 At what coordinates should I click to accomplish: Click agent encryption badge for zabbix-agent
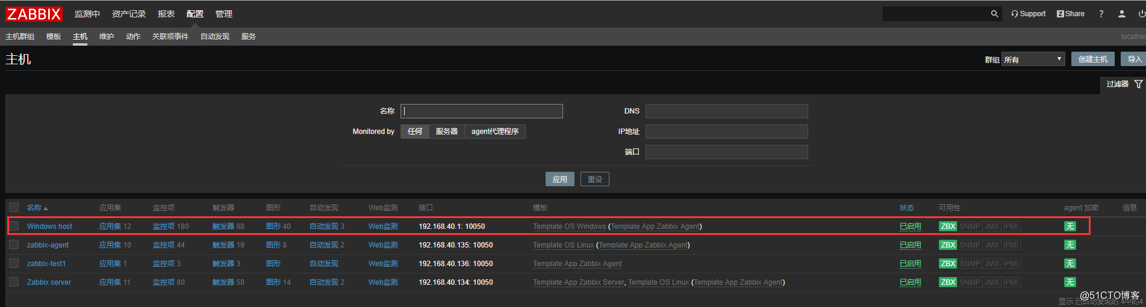1070,245
